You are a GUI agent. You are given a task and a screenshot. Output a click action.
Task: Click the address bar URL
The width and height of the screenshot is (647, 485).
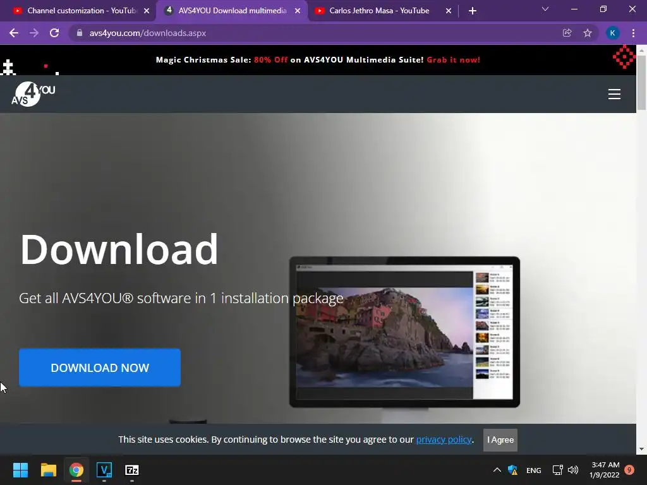(148, 33)
